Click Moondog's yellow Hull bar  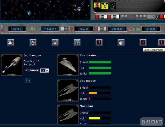tap(94, 118)
